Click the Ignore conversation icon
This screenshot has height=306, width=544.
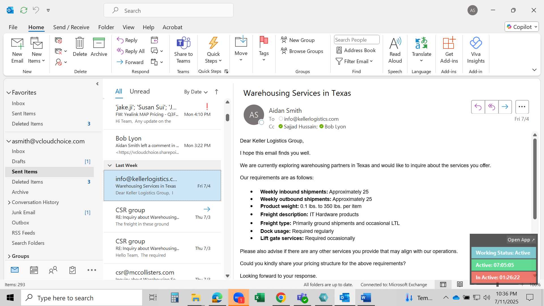point(58,41)
